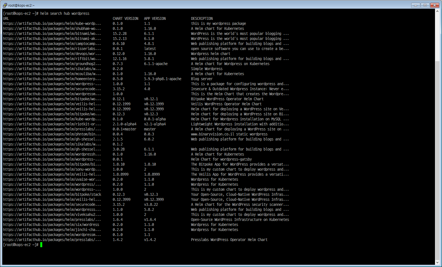This screenshot has width=442, height=267.
Task: Click the URL ending in helm/riotkit-or...
Action: pyautogui.click(x=52, y=124)
